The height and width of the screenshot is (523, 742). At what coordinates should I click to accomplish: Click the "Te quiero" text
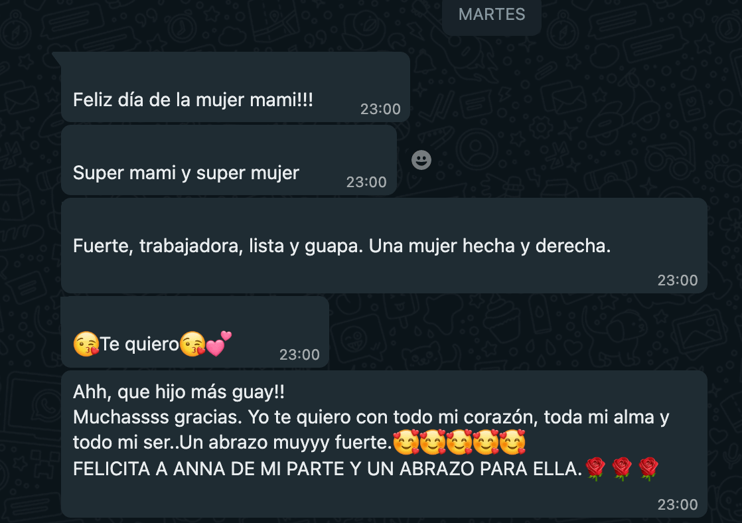point(139,344)
